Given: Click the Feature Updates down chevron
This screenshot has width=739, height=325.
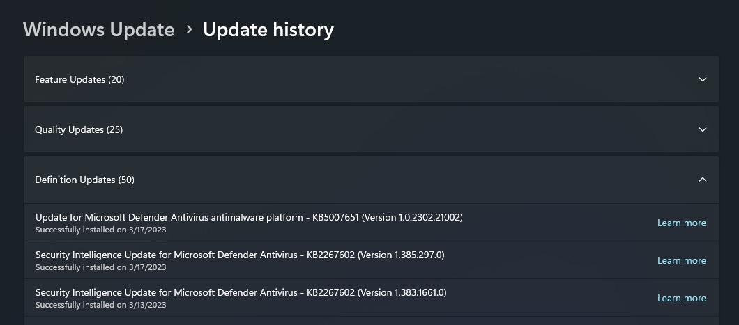Looking at the screenshot, I should [x=702, y=79].
